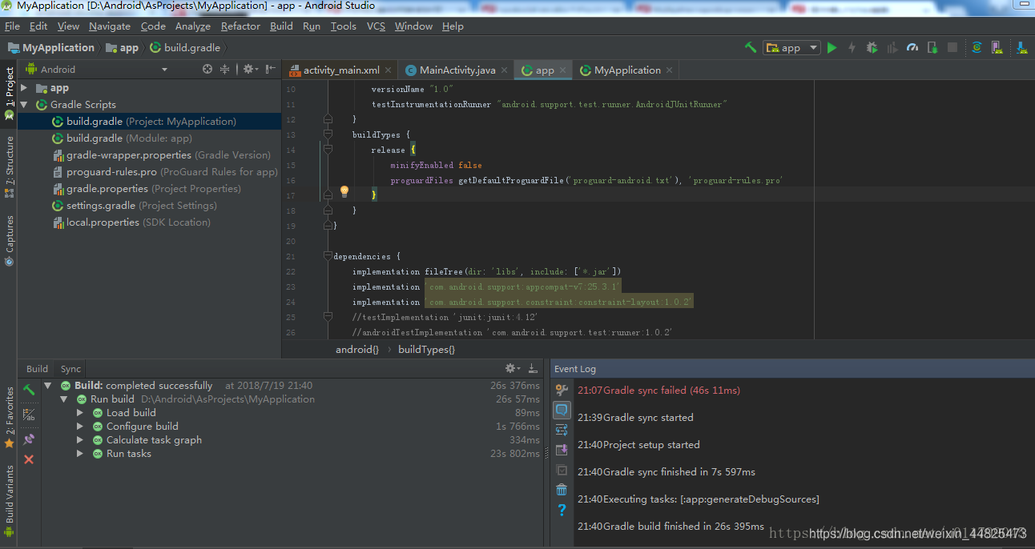1035x549 pixels.
Task: Click the pin icon in Build panel
Action: pos(29,439)
